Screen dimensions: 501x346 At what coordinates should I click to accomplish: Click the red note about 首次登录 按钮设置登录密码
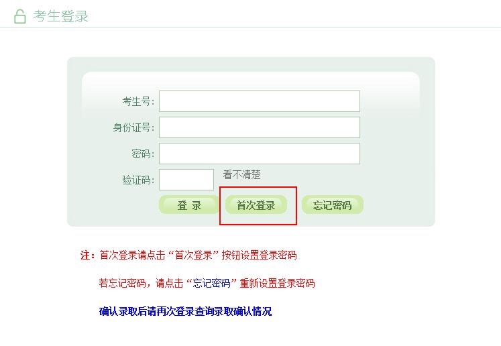pyautogui.click(x=198, y=255)
